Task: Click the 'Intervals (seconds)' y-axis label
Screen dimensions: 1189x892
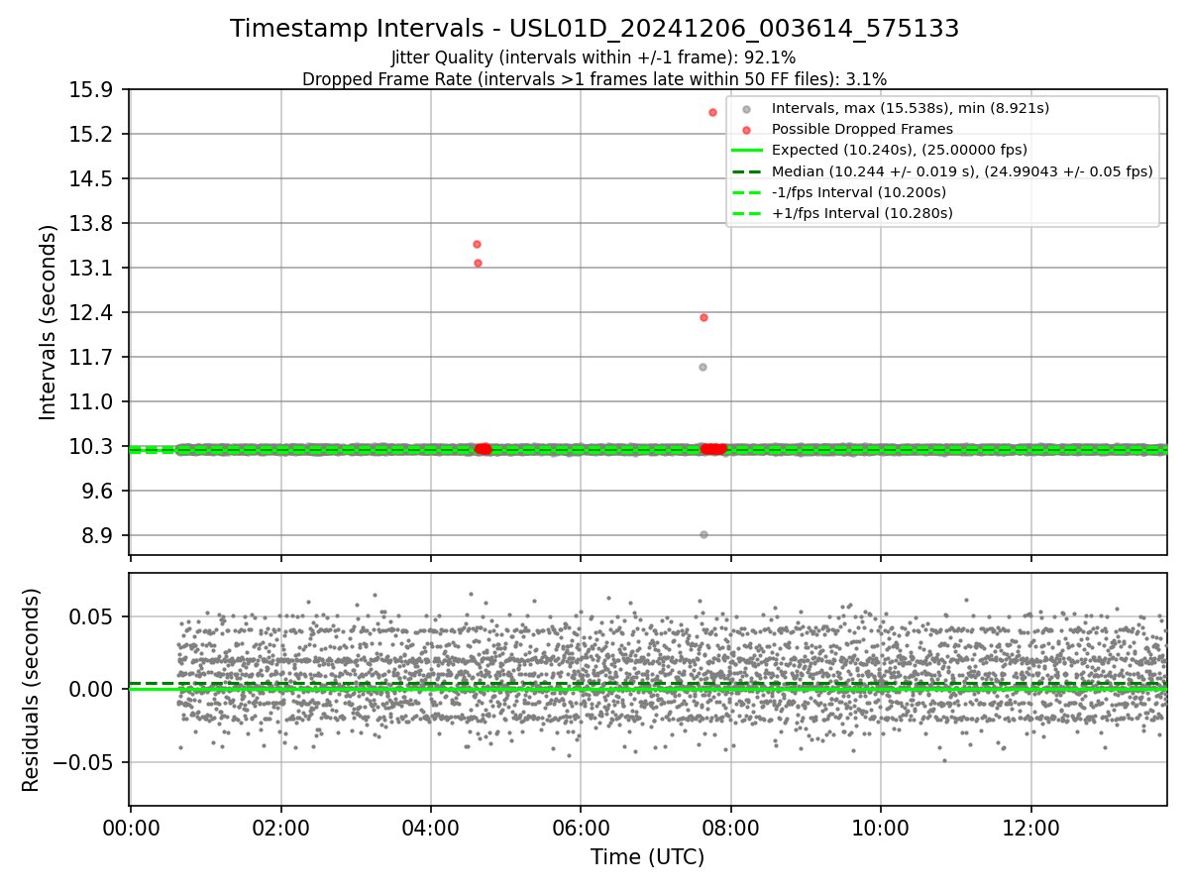Action: click(49, 322)
